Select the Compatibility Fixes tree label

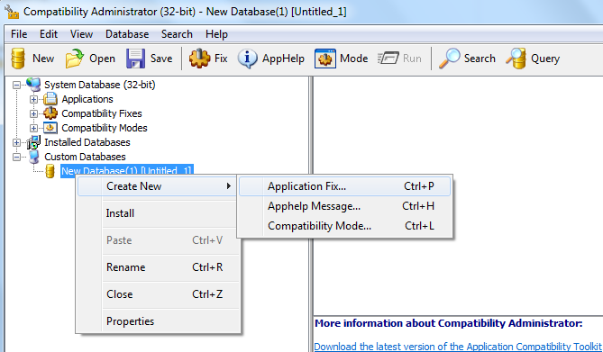point(102,113)
